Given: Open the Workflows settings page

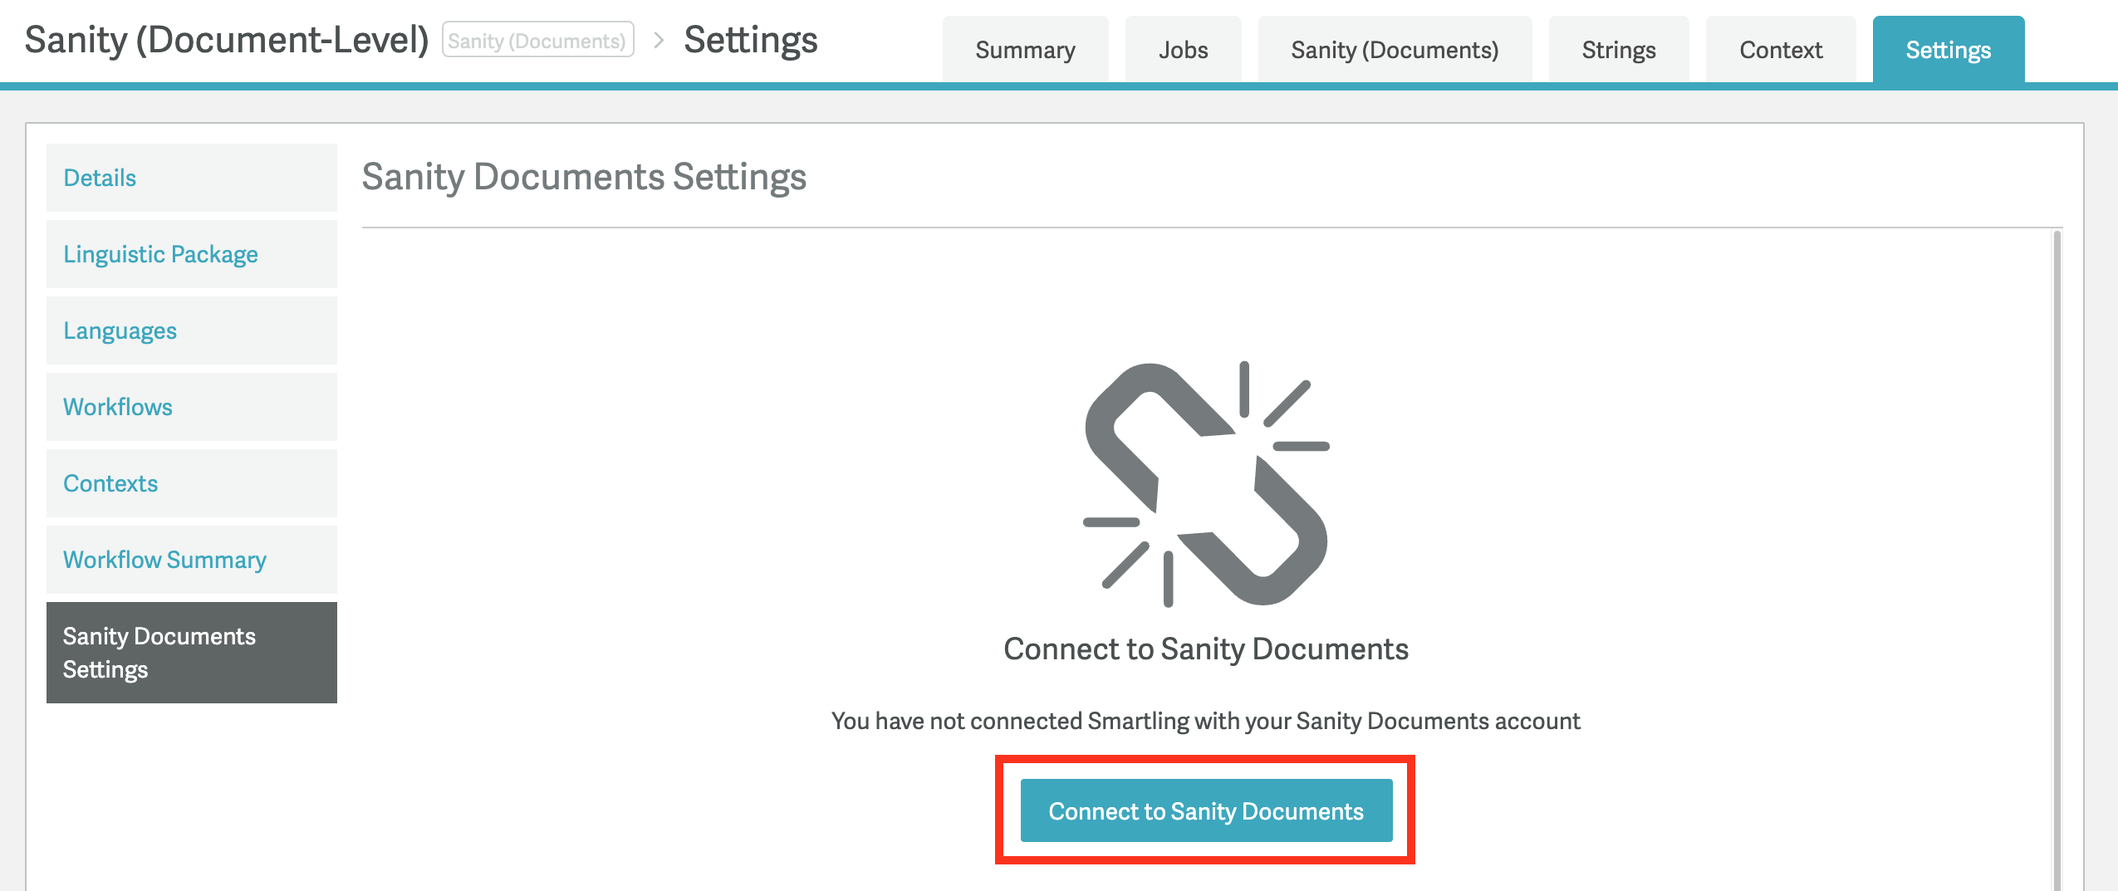Looking at the screenshot, I should tap(192, 407).
